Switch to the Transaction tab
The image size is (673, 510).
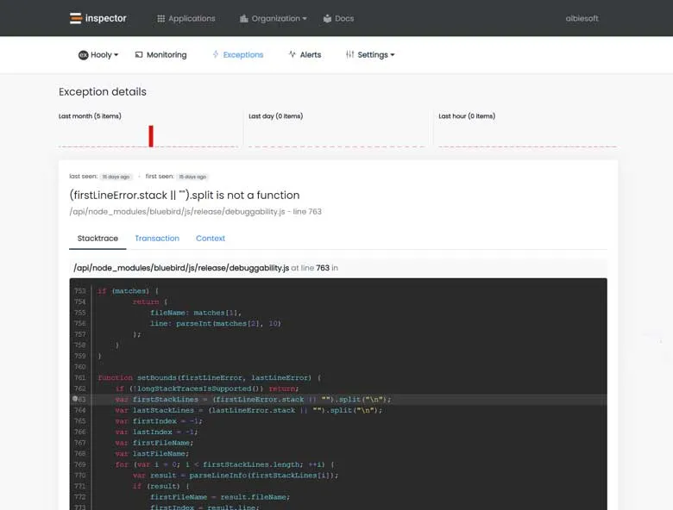coord(157,239)
